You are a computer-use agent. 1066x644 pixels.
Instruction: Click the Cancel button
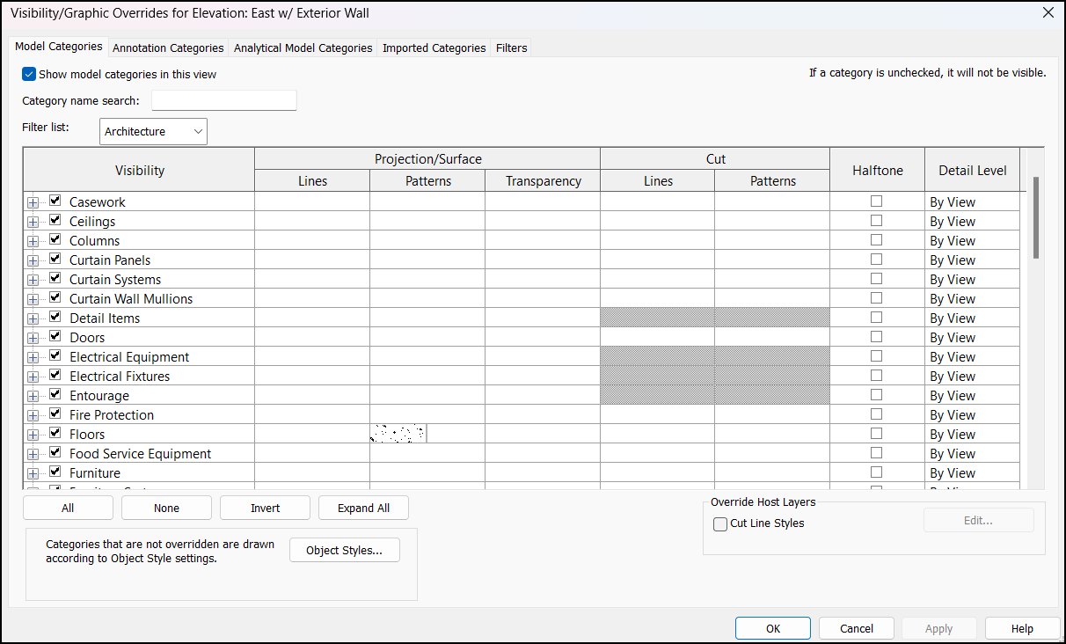point(857,628)
